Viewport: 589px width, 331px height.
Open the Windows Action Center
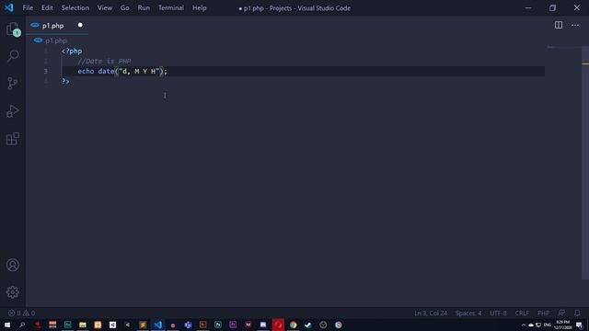click(579, 325)
